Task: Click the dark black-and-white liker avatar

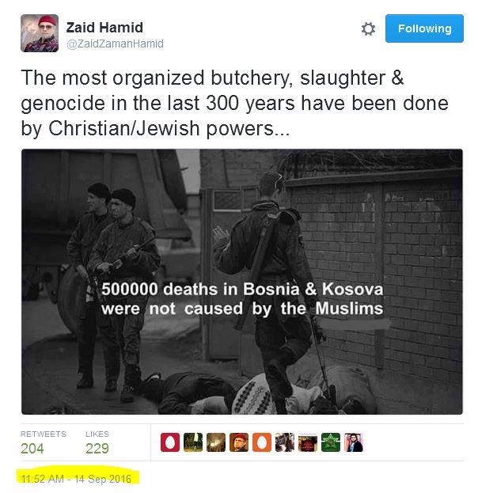Action: (285, 442)
